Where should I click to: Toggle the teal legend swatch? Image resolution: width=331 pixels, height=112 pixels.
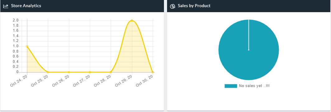click(x=231, y=86)
